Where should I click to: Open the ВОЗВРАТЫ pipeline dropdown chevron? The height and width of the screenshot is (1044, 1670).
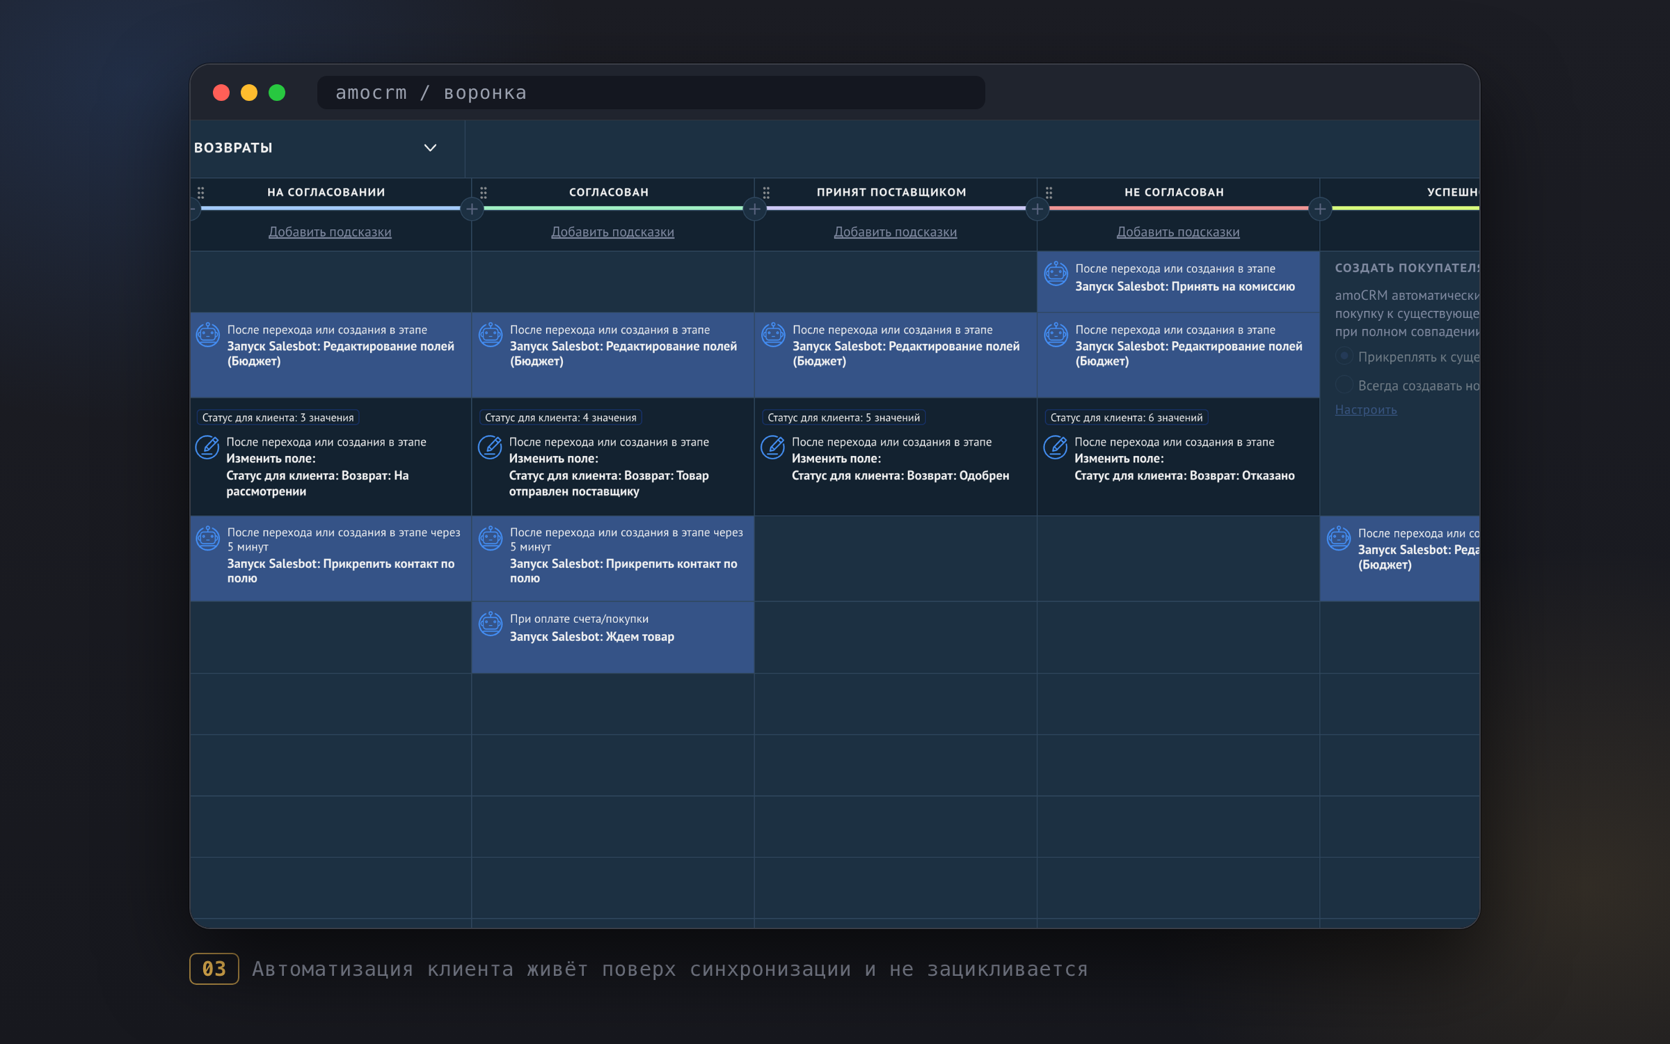pos(431,148)
